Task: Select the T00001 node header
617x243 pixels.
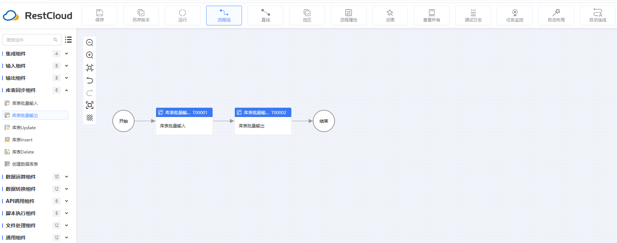Action: (184, 112)
